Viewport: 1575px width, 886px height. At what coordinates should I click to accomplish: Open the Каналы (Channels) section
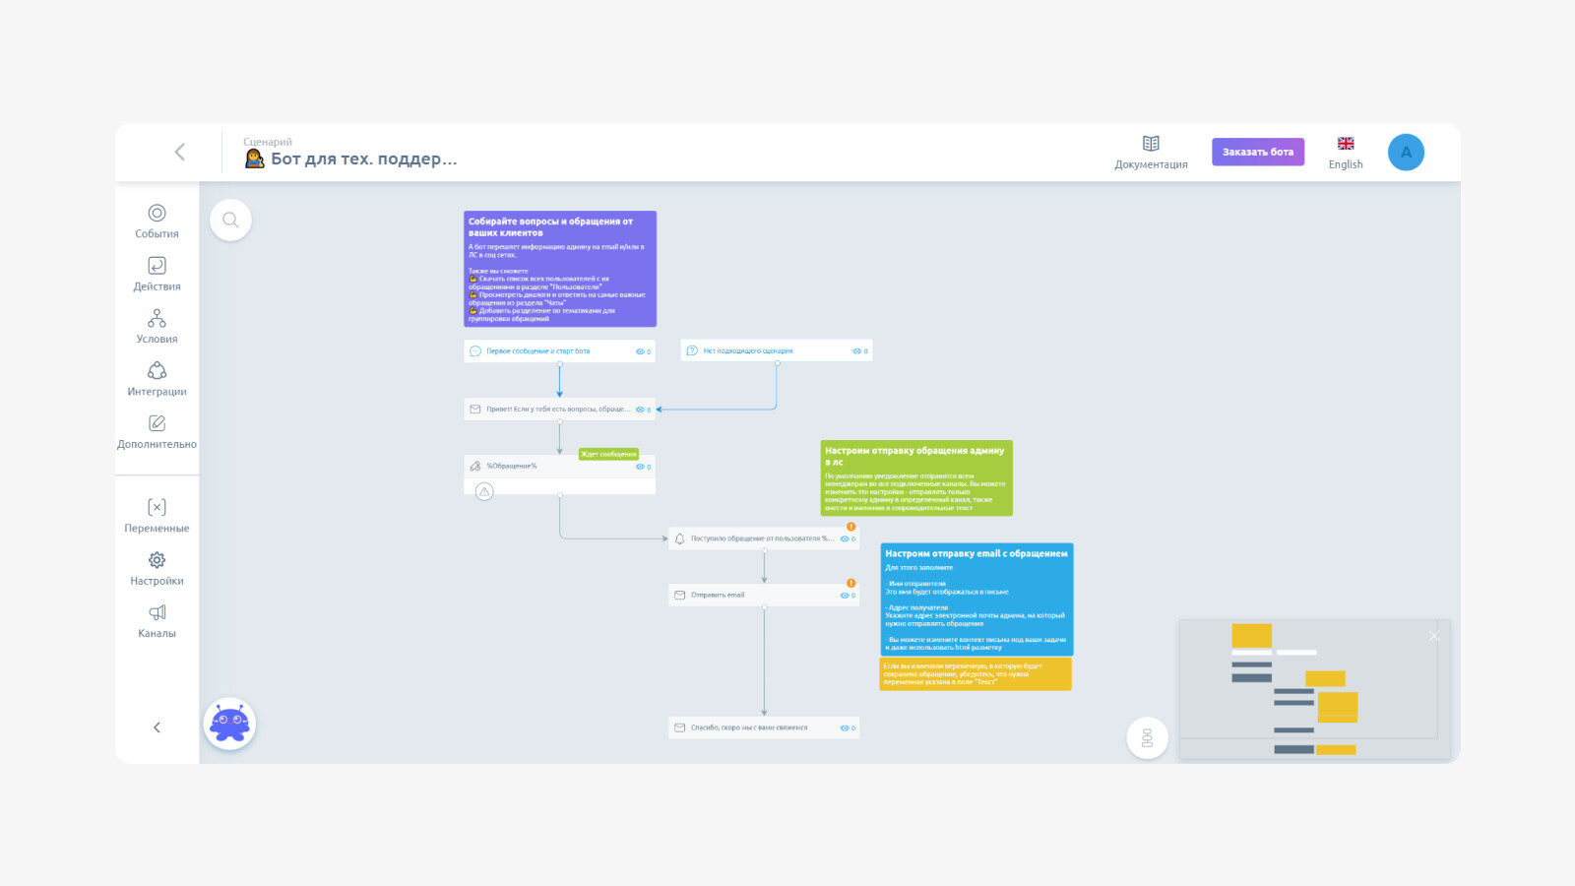(157, 620)
